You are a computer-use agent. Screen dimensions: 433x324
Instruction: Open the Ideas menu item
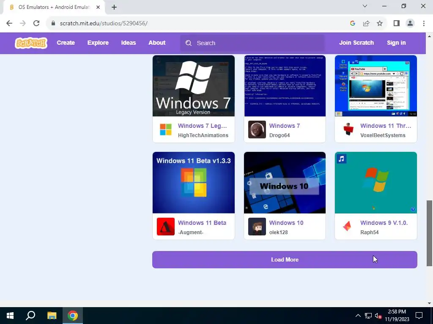129,43
